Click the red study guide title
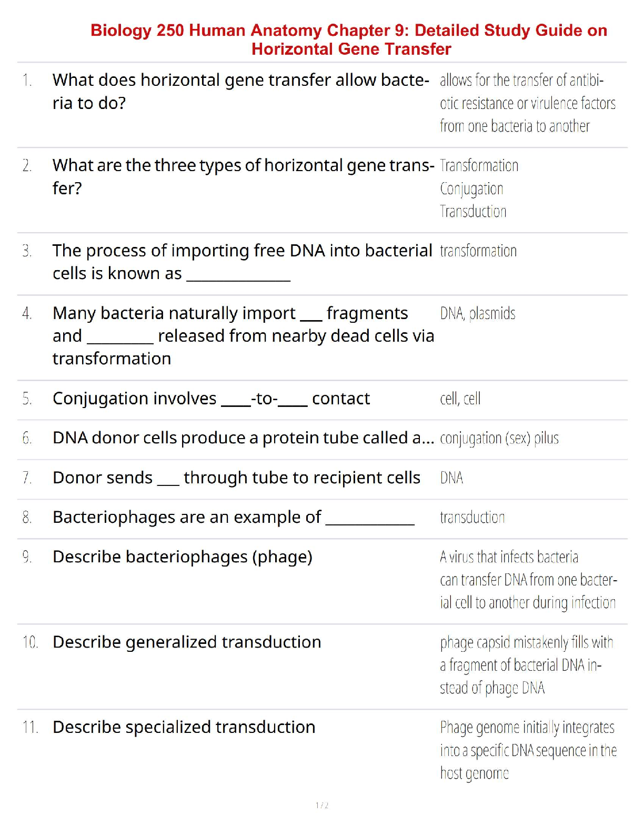The width and height of the screenshot is (644, 834). (x=348, y=39)
